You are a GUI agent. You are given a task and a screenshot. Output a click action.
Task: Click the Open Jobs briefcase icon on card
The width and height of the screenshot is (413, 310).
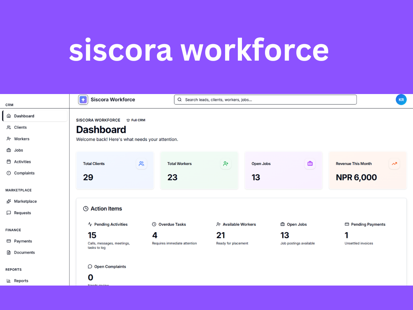pyautogui.click(x=310, y=164)
